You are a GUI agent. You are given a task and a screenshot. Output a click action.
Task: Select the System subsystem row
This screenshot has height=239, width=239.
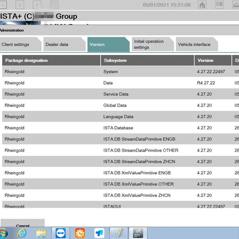point(121,71)
